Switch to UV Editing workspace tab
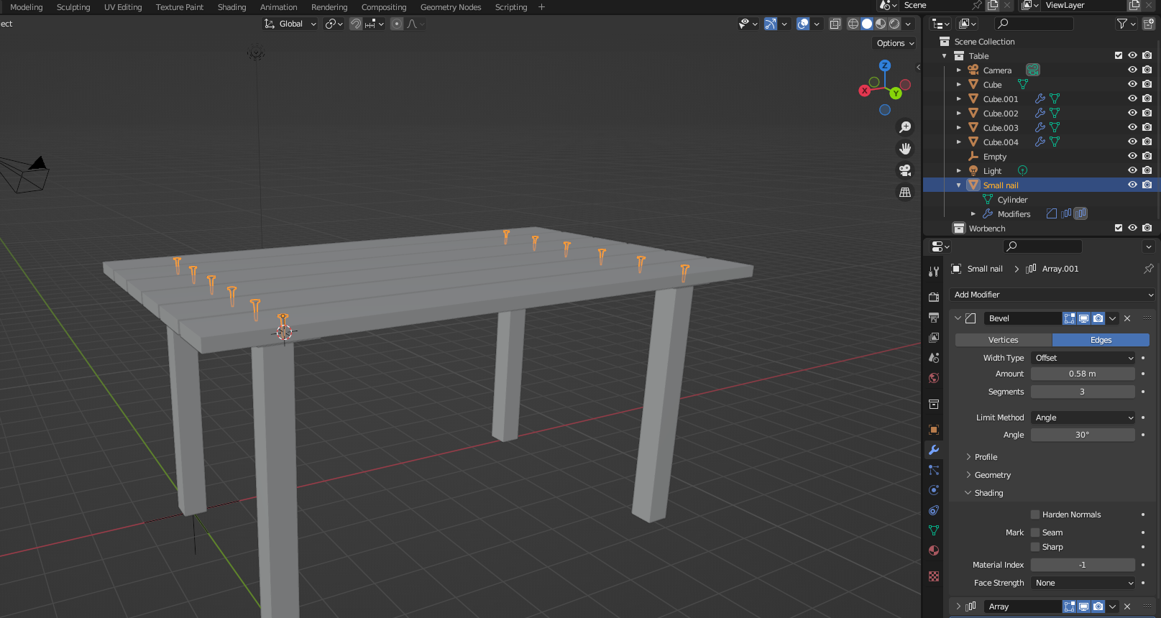Screen dimensions: 1161x618 (123, 7)
